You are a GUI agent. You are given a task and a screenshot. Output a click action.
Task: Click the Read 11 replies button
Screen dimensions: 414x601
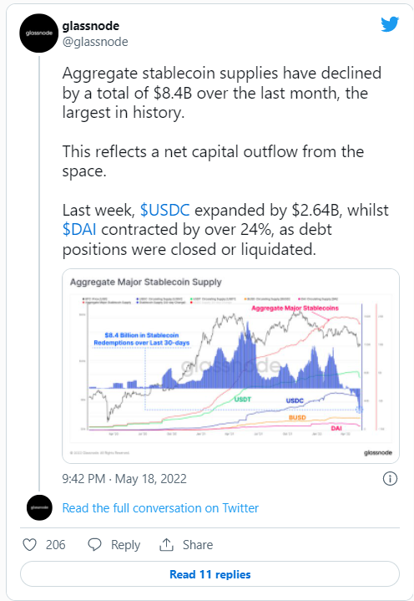[x=210, y=574]
